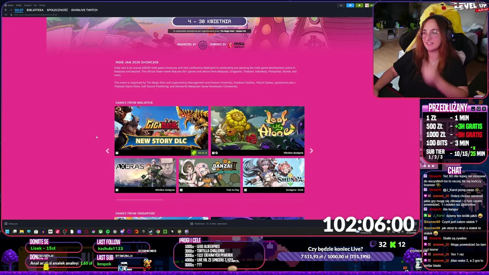This screenshot has width=489, height=275.
Task: Go back with the Steam back arrow
Action: [x=6, y=10]
